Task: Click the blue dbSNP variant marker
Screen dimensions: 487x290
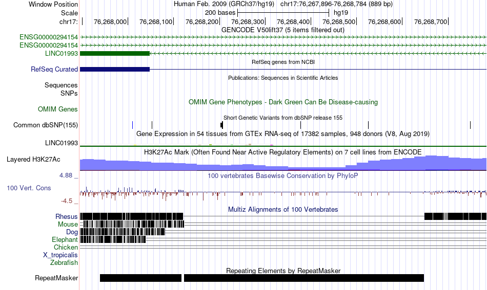Action: point(132,125)
